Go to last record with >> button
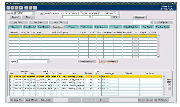180x107 pixels. [21, 8]
